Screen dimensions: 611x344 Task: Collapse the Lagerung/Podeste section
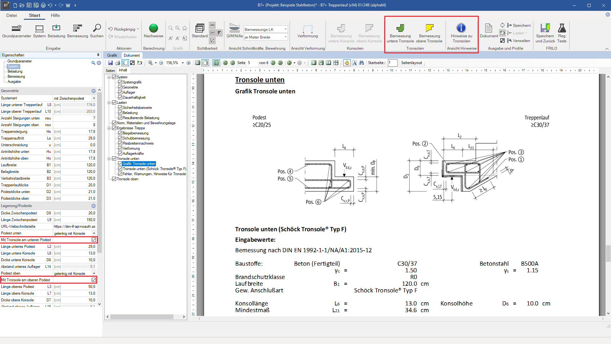click(93, 206)
